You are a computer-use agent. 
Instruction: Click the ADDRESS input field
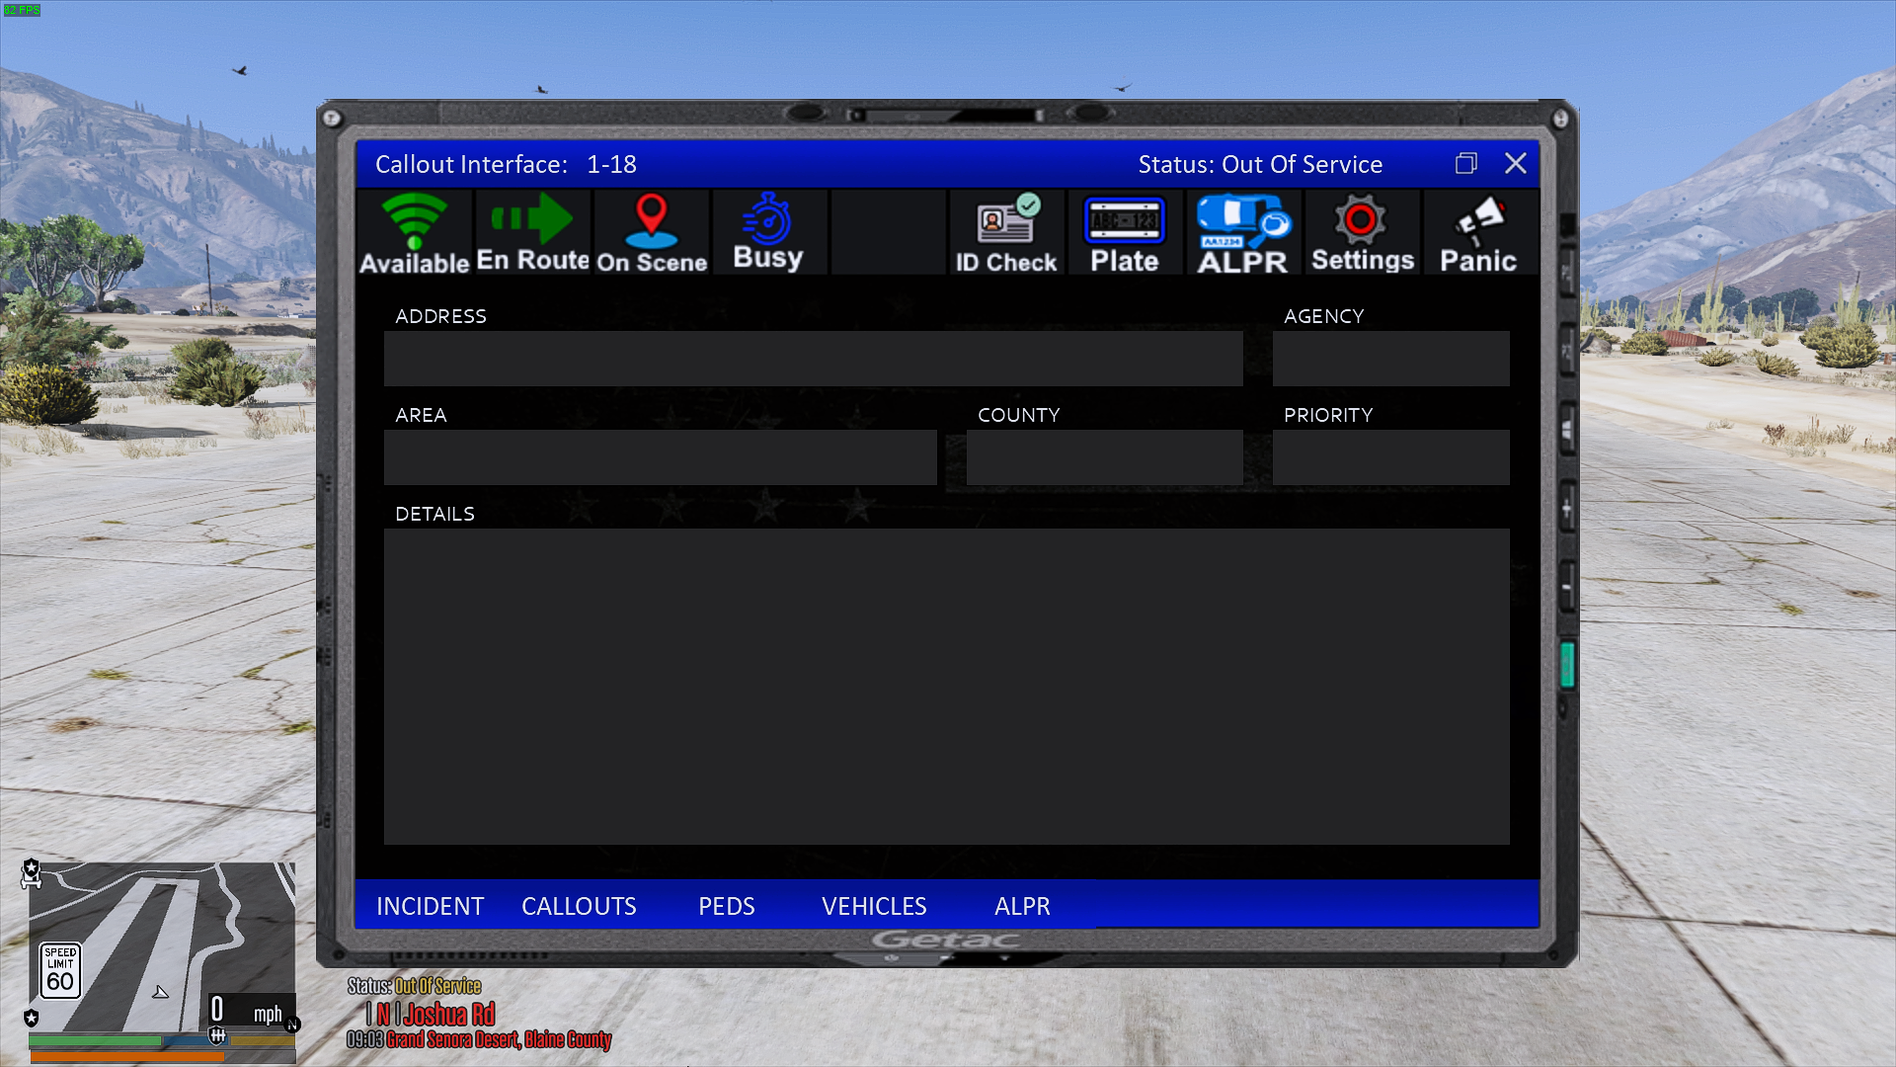tap(813, 359)
